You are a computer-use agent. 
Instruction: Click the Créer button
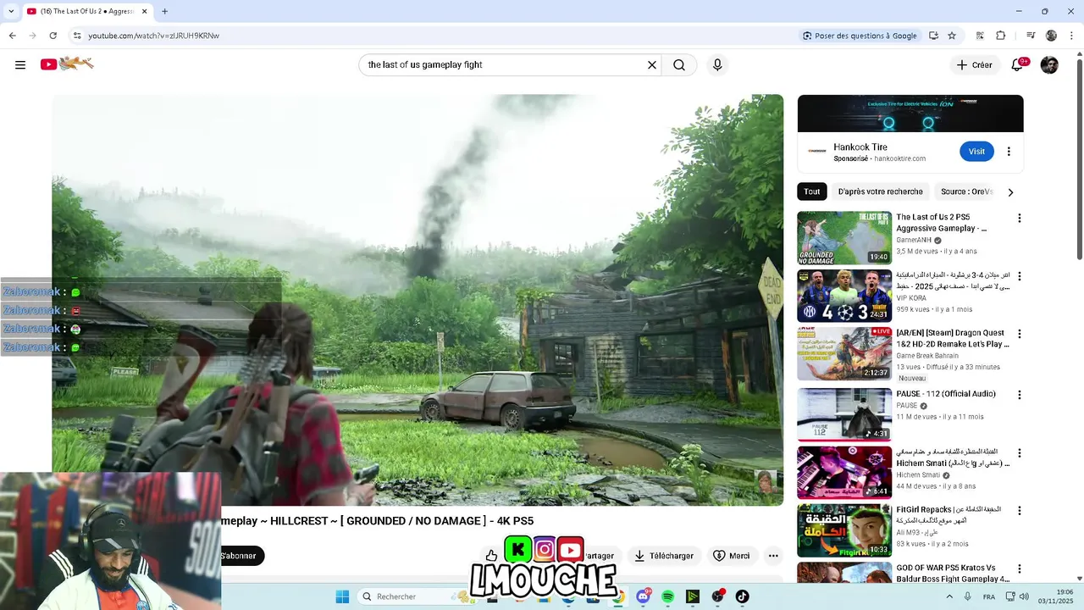pos(974,65)
